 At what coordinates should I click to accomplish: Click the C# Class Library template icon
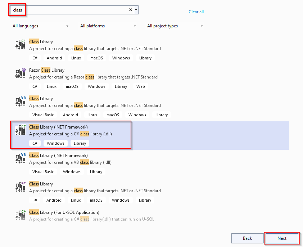coord(21,45)
